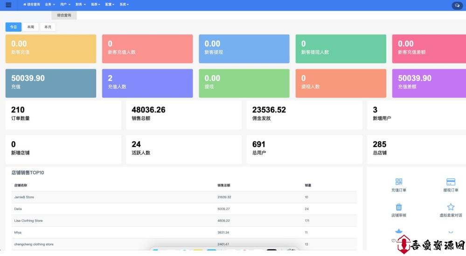The width and height of the screenshot is (466, 256).
Task: Switch to the 本月 time range
Action: tap(48, 27)
